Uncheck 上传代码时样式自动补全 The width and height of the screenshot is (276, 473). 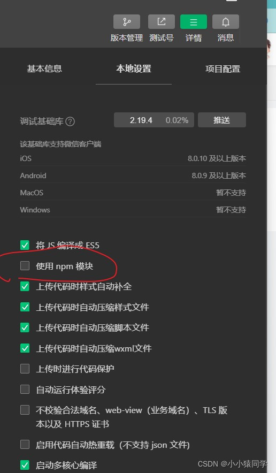[25, 286]
